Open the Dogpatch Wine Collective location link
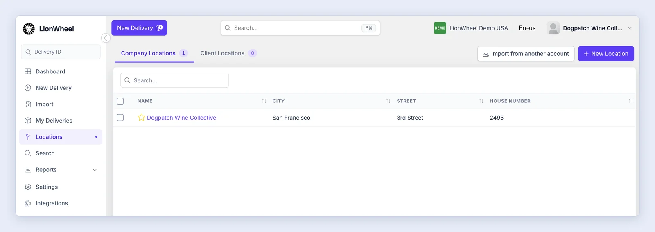This screenshot has width=655, height=232. (x=181, y=118)
